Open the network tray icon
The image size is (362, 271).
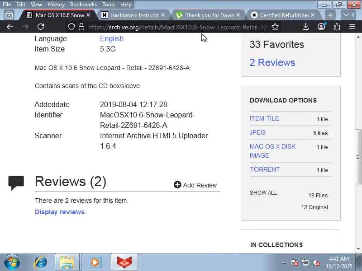pos(305,263)
